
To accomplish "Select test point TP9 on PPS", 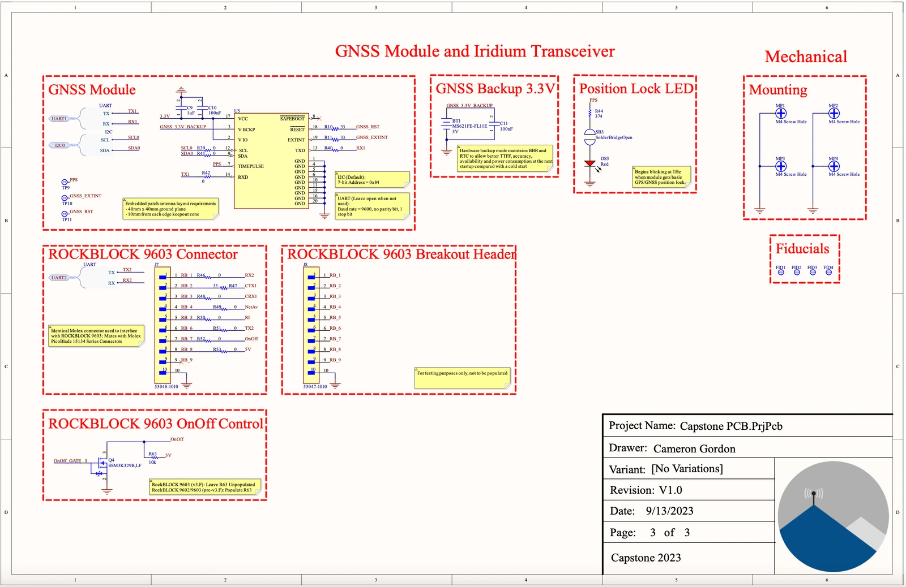I will 65,182.
